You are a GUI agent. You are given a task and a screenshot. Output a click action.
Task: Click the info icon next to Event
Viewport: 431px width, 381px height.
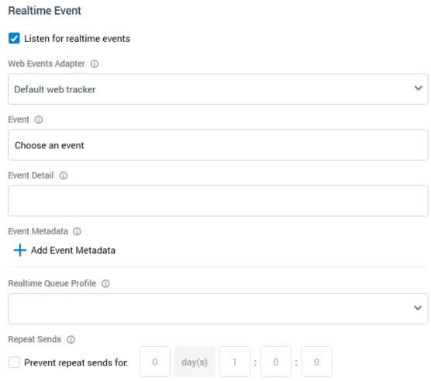pyautogui.click(x=39, y=119)
